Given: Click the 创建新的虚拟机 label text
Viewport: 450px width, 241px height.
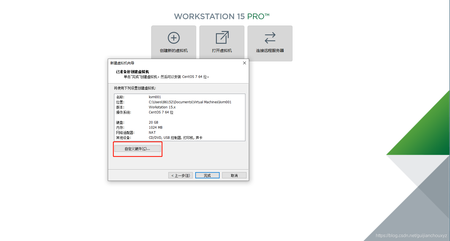Looking at the screenshot, I should click(x=174, y=51).
